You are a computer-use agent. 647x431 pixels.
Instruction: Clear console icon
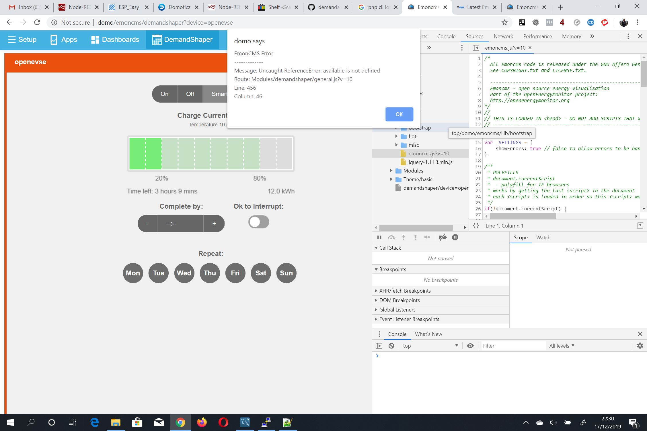pyautogui.click(x=391, y=346)
